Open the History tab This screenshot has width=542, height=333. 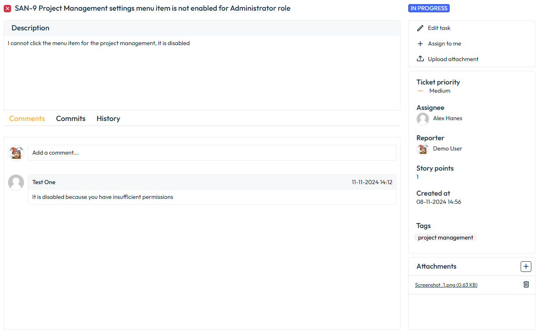(x=108, y=119)
